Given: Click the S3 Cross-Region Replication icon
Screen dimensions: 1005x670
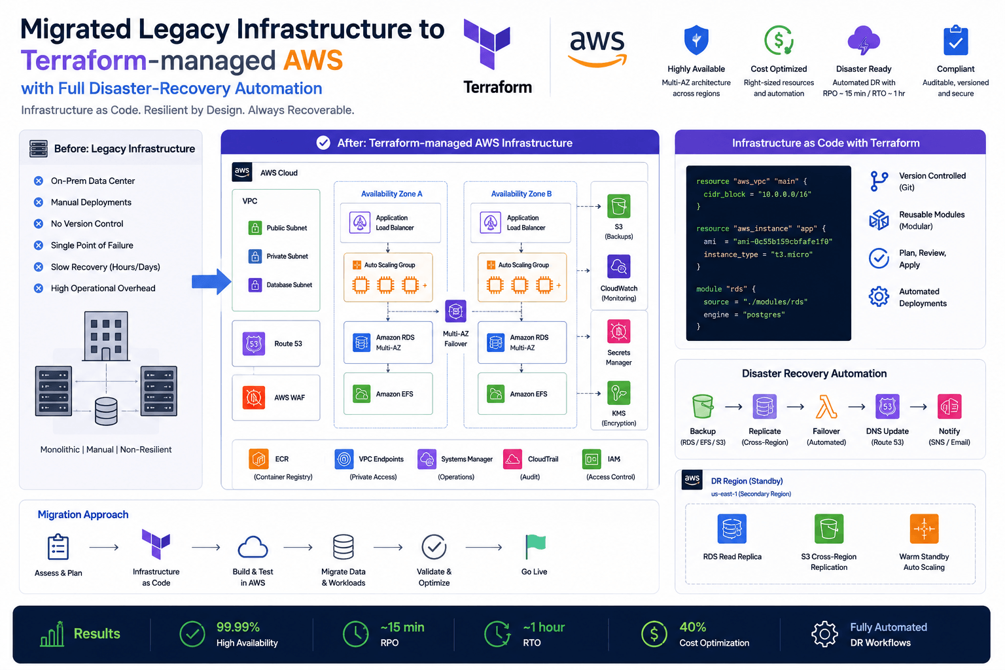Looking at the screenshot, I should [829, 529].
